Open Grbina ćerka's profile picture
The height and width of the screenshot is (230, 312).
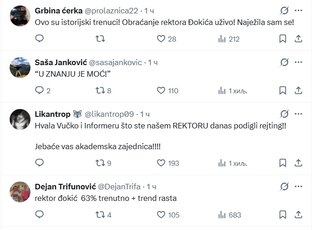coord(20,16)
